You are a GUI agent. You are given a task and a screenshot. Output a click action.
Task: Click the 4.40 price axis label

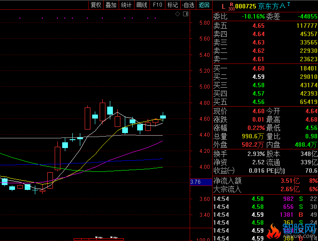point(205,135)
